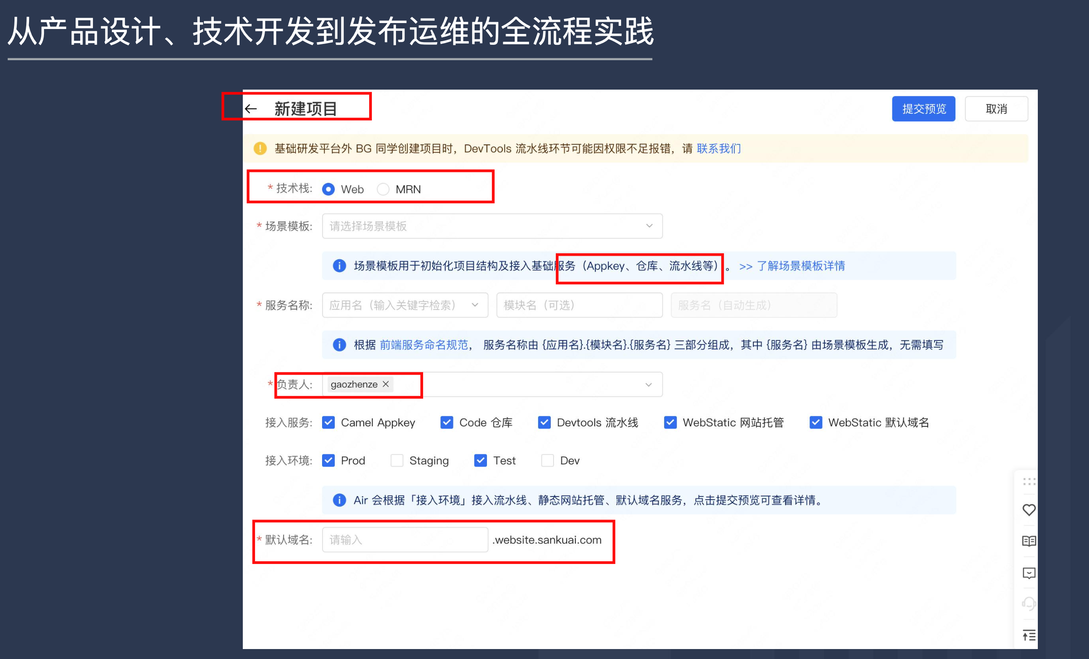1089x659 pixels.
Task: Click the yellow warning icon in the notice banner
Action: (x=260, y=148)
